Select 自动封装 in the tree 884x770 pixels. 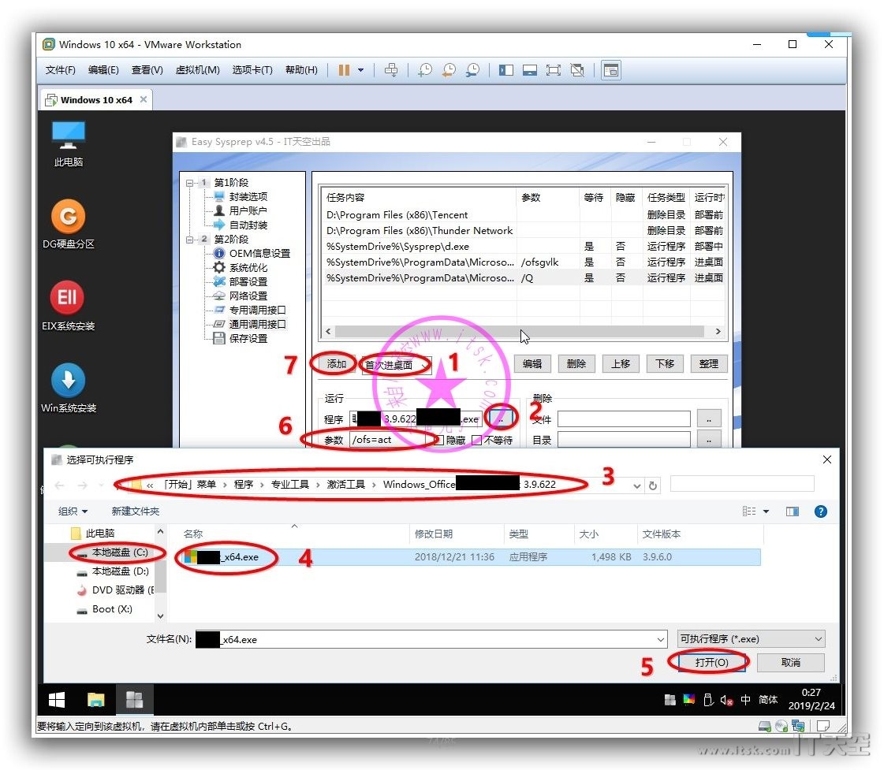point(248,225)
